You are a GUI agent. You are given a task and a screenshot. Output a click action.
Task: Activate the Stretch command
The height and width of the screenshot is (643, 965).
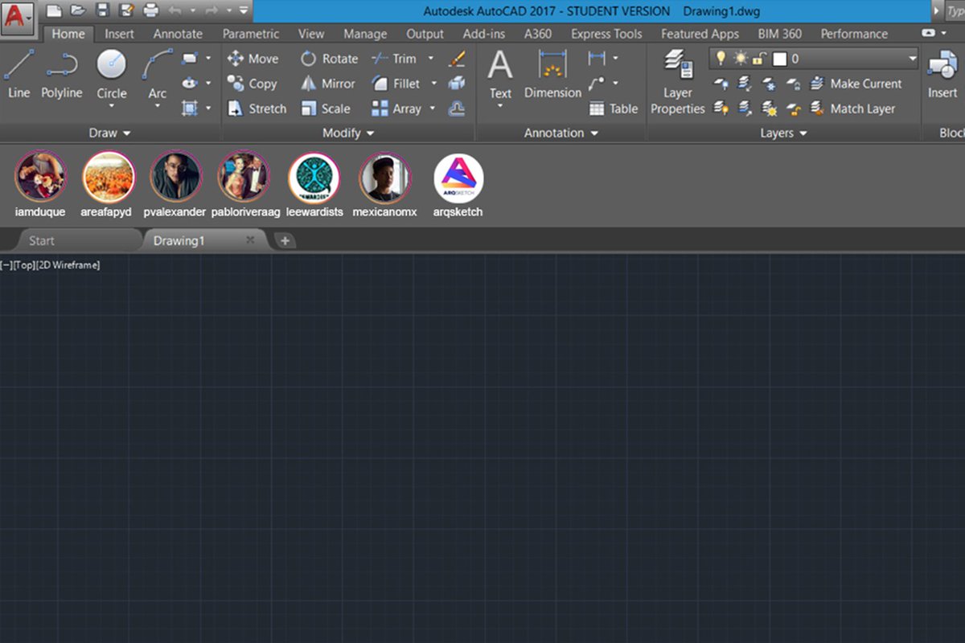click(257, 109)
